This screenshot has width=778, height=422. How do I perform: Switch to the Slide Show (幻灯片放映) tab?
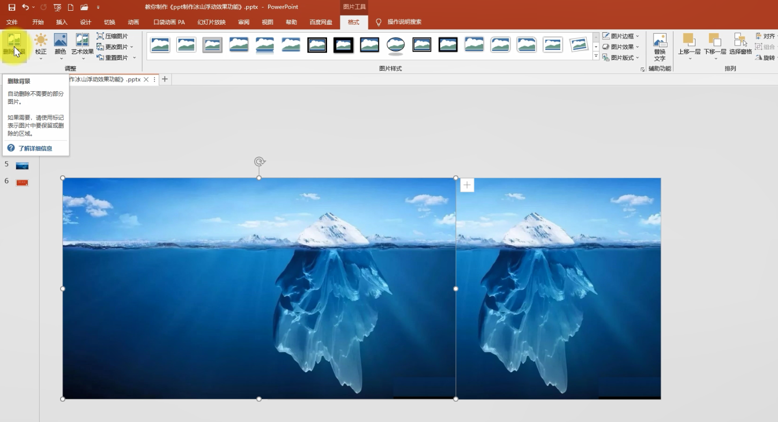(x=211, y=22)
